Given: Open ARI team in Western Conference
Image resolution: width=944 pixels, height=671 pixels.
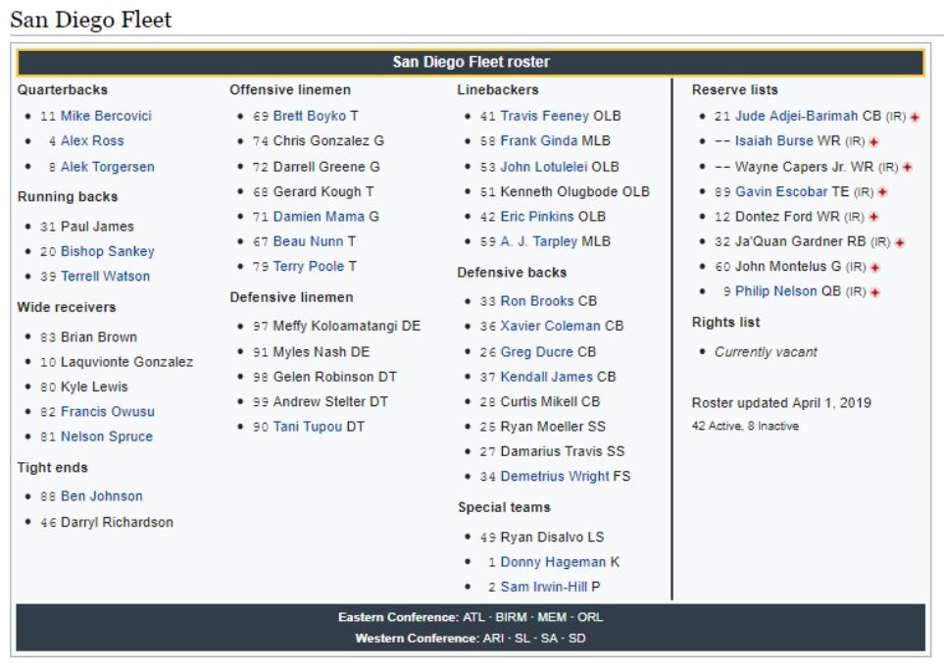Looking at the screenshot, I should tap(494, 639).
